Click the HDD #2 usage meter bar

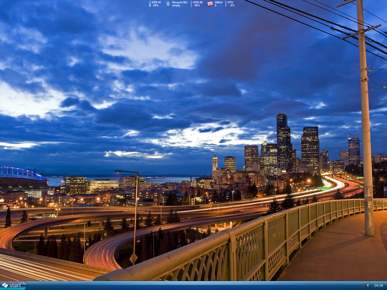pos(191,4)
